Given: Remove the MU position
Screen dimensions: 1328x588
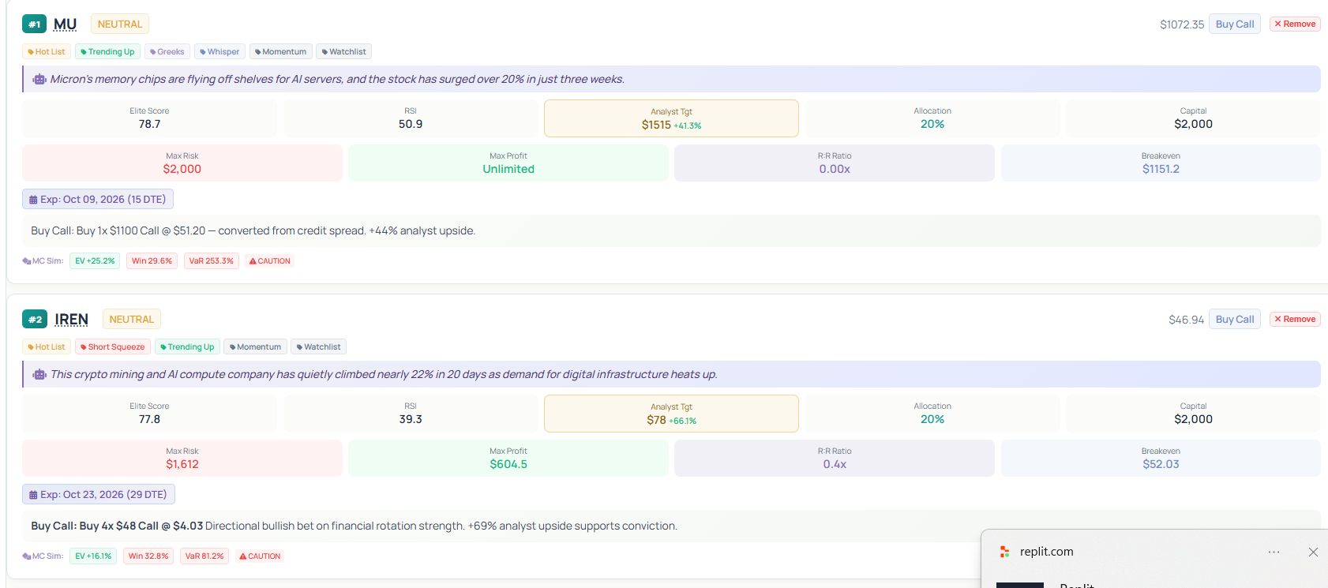Looking at the screenshot, I should pos(1295,24).
